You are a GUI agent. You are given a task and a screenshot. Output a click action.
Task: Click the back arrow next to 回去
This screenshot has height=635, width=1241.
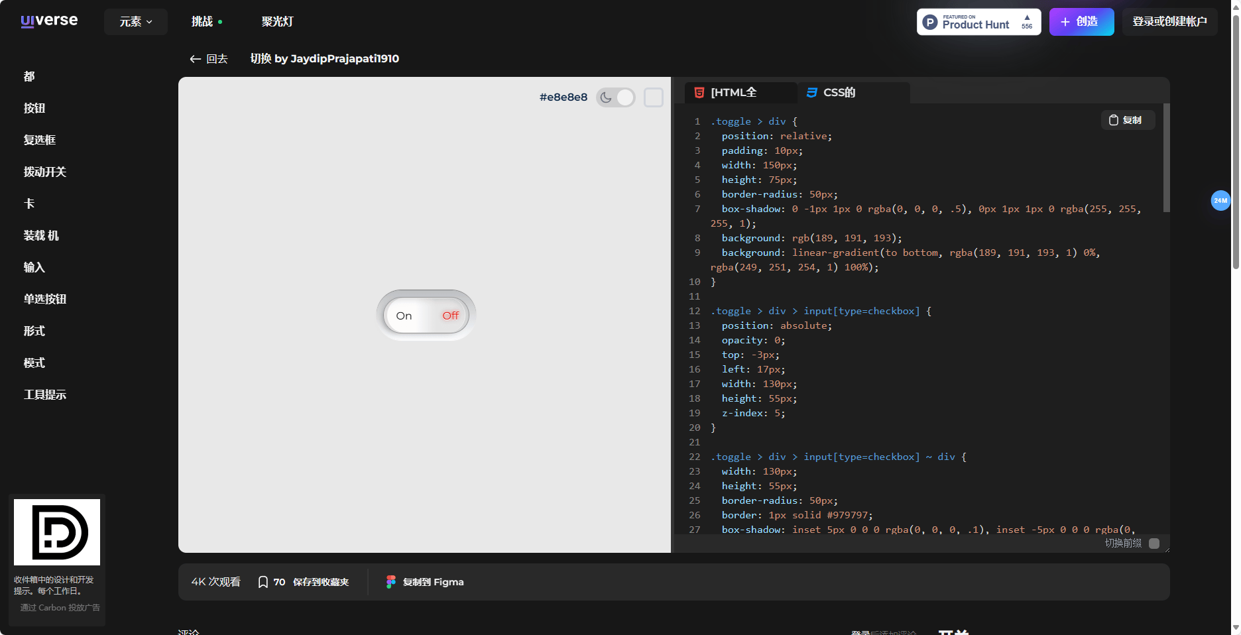click(x=195, y=59)
